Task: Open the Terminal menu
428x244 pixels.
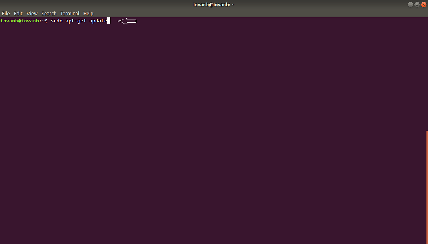Action: click(70, 13)
